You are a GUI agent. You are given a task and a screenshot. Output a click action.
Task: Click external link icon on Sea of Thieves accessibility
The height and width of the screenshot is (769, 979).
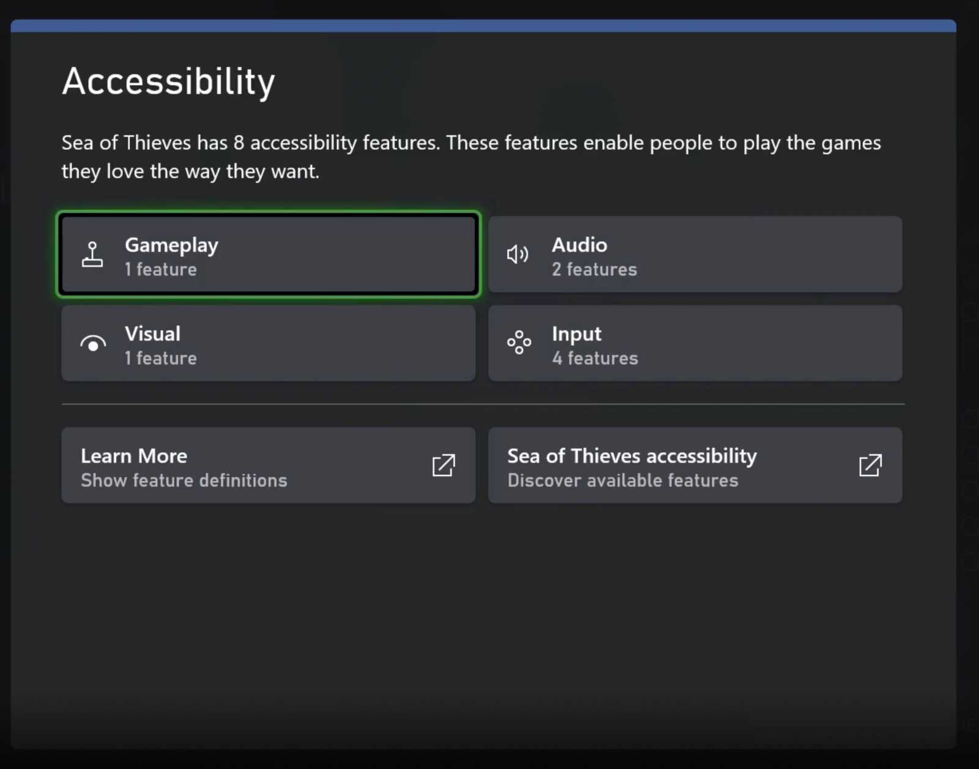tap(870, 466)
